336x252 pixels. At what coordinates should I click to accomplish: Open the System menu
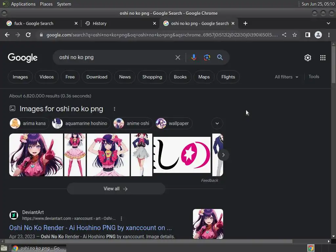(x=64, y=4)
